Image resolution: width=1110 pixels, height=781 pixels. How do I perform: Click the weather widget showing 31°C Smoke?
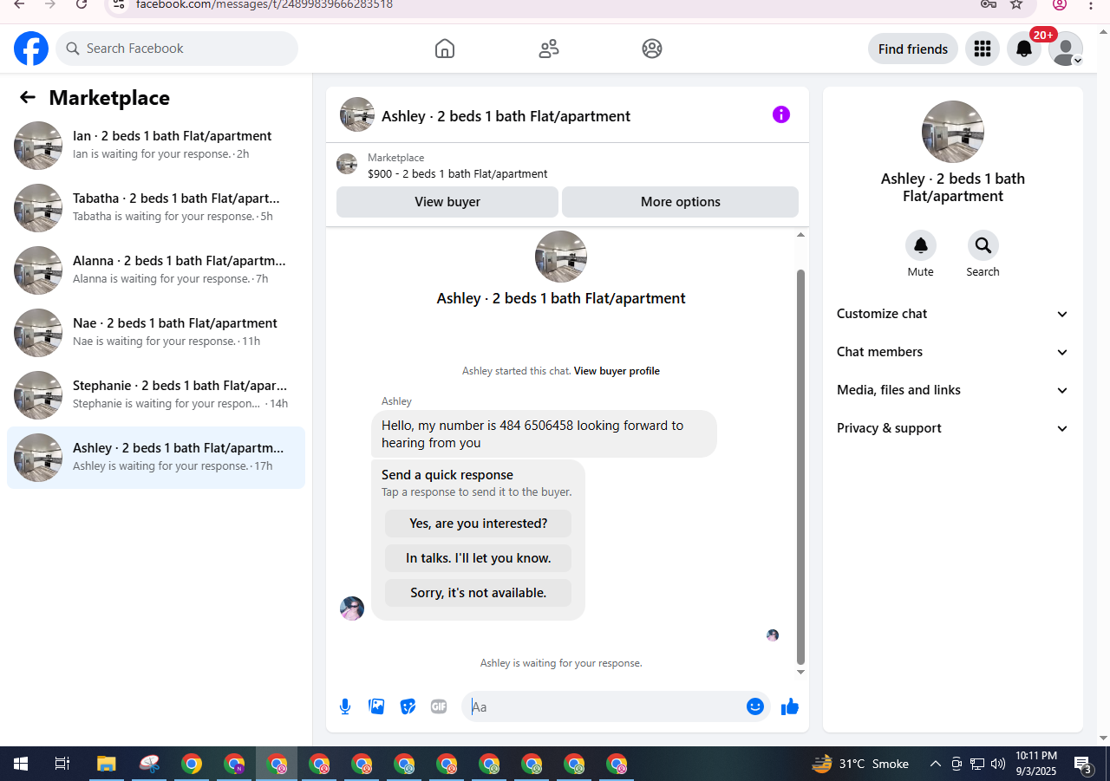(x=860, y=764)
